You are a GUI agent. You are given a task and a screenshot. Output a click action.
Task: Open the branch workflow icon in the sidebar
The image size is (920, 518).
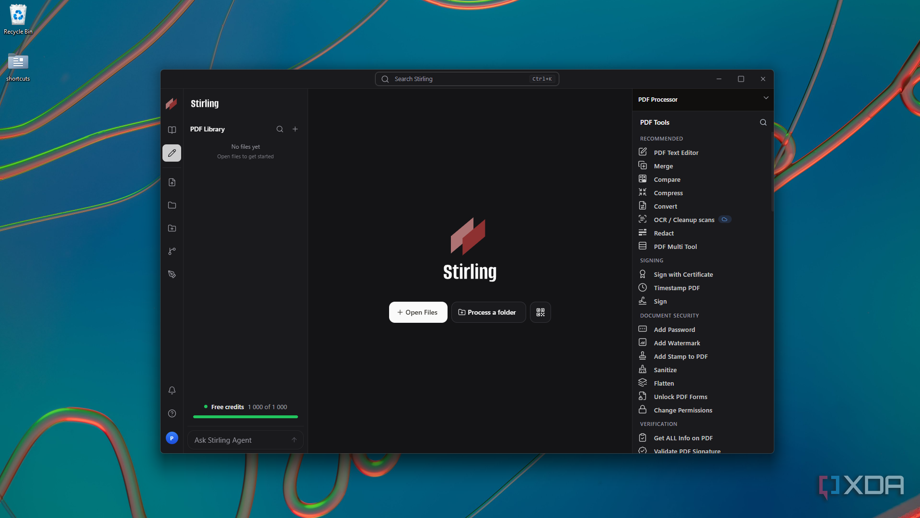172,251
